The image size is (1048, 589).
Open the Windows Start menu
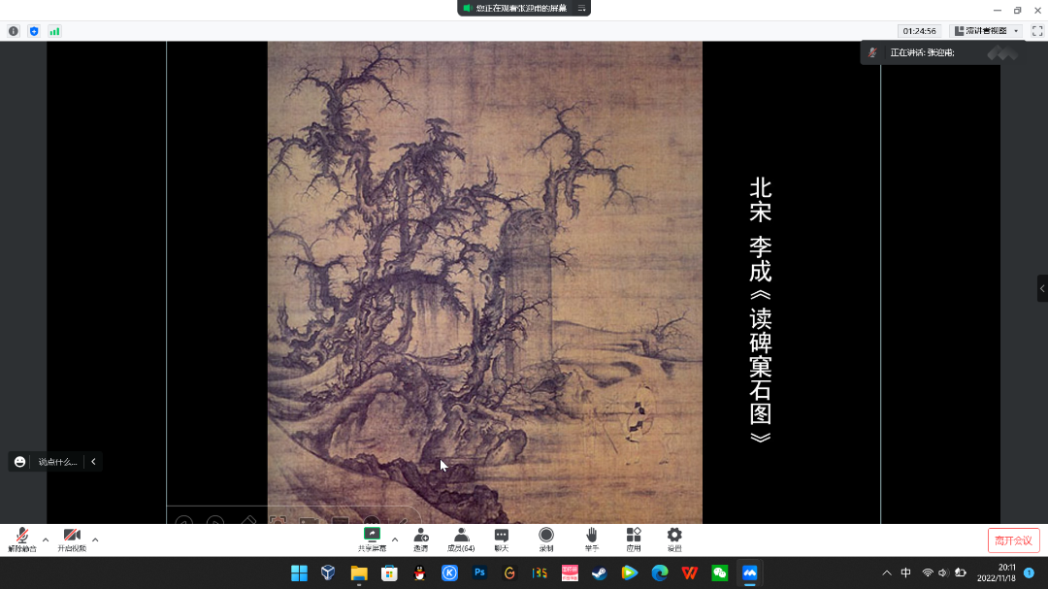coord(299,573)
